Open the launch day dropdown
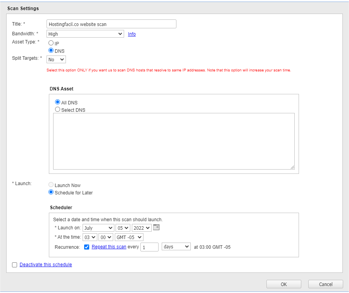349x293 pixels. point(123,228)
